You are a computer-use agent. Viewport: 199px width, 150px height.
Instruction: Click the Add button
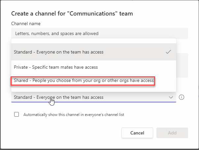(x=172, y=133)
